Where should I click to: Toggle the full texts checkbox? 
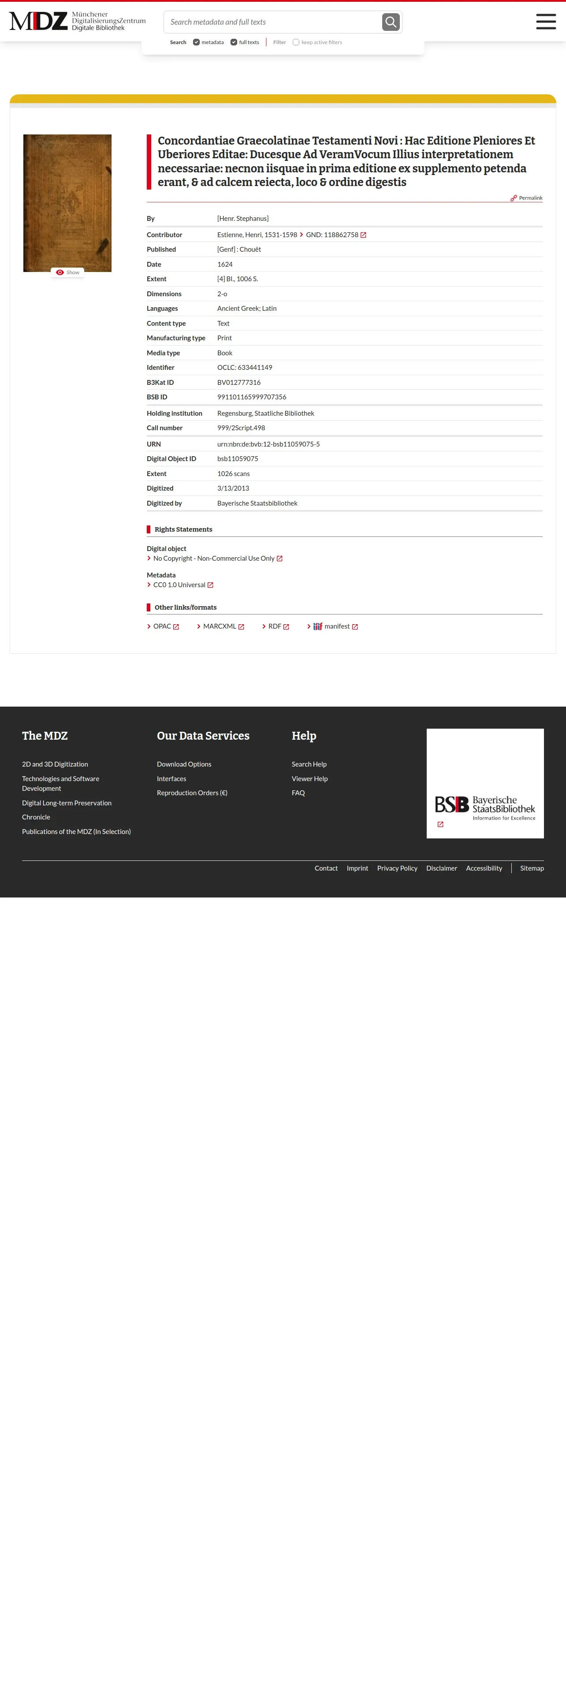[x=234, y=42]
